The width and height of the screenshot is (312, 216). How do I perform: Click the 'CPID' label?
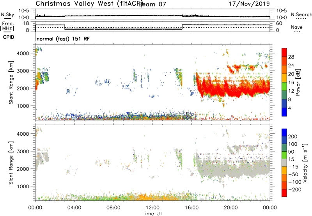tap(9, 37)
